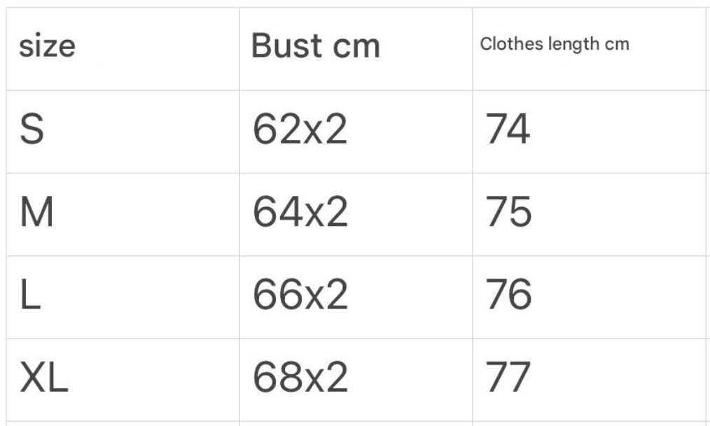The width and height of the screenshot is (710, 426).
Task: Select the "68x2" bust cell
Action: tap(300, 379)
